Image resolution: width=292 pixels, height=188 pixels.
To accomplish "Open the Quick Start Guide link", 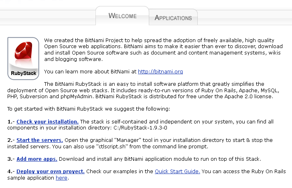I will pyautogui.click(x=177, y=172).
